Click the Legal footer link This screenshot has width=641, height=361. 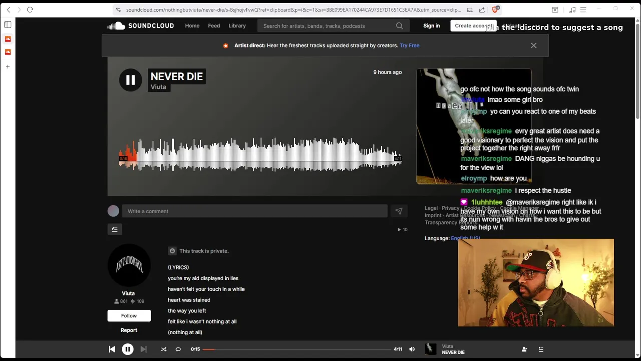pos(431,208)
